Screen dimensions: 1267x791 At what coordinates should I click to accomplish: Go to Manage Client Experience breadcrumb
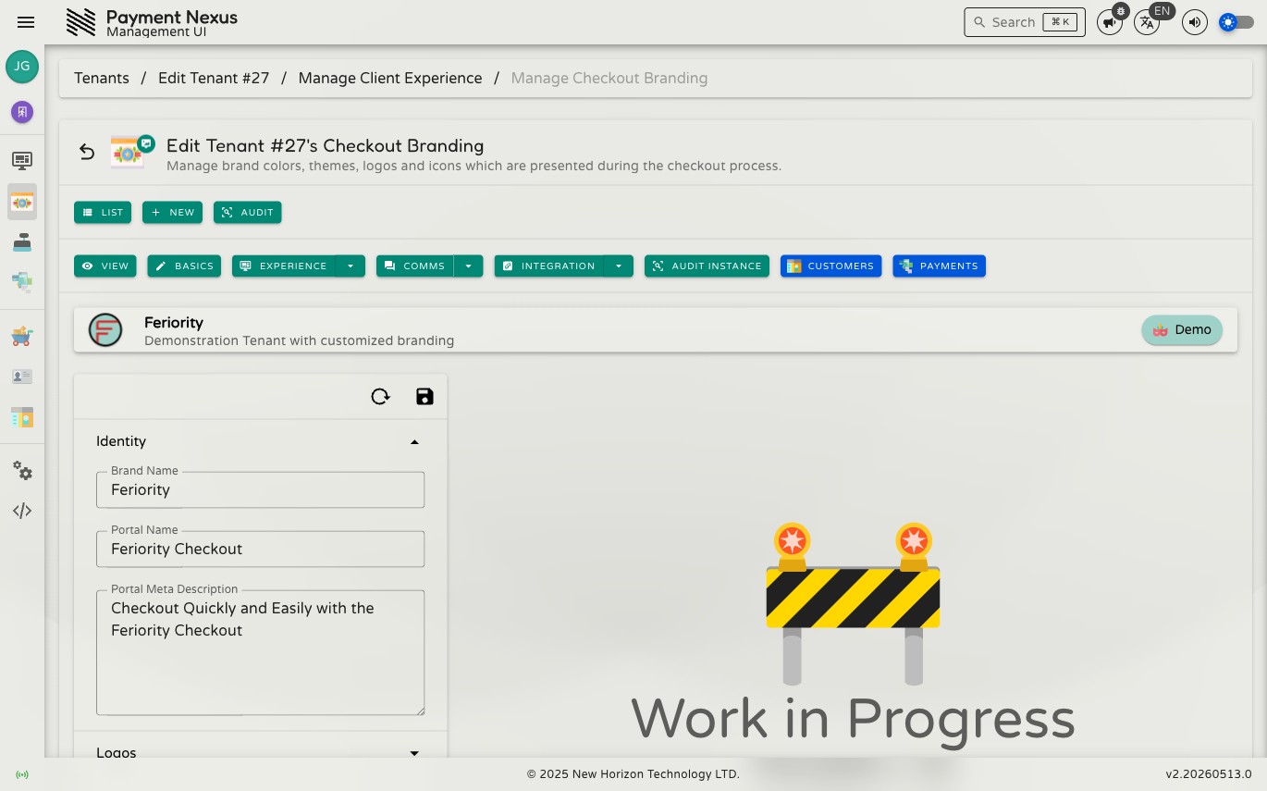pyautogui.click(x=390, y=79)
